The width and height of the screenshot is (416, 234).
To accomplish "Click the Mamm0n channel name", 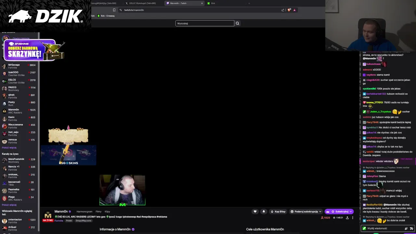I will [61, 212].
